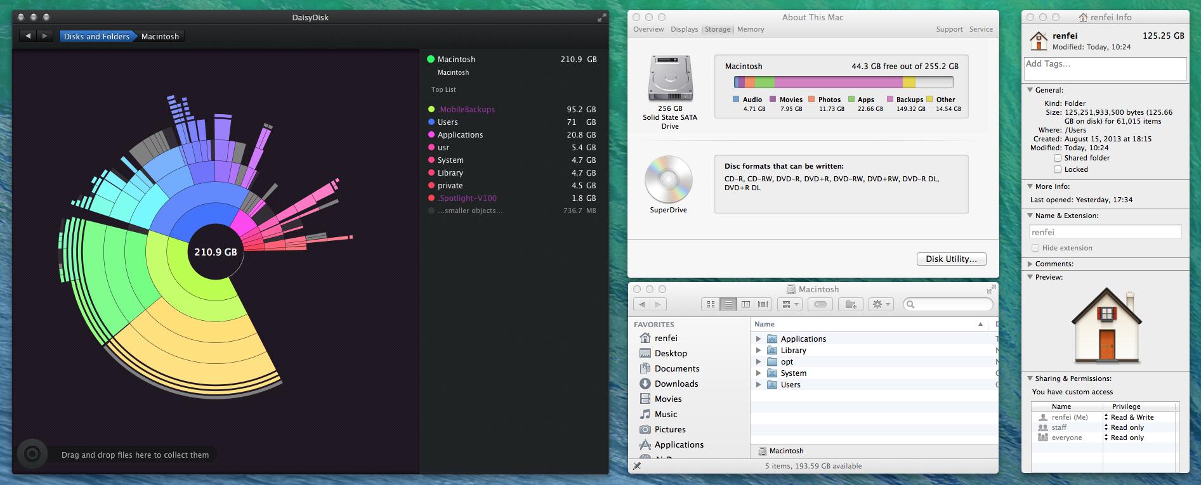The image size is (1201, 485).
Task: Click Disks and Folders breadcrumb
Action: (x=96, y=36)
